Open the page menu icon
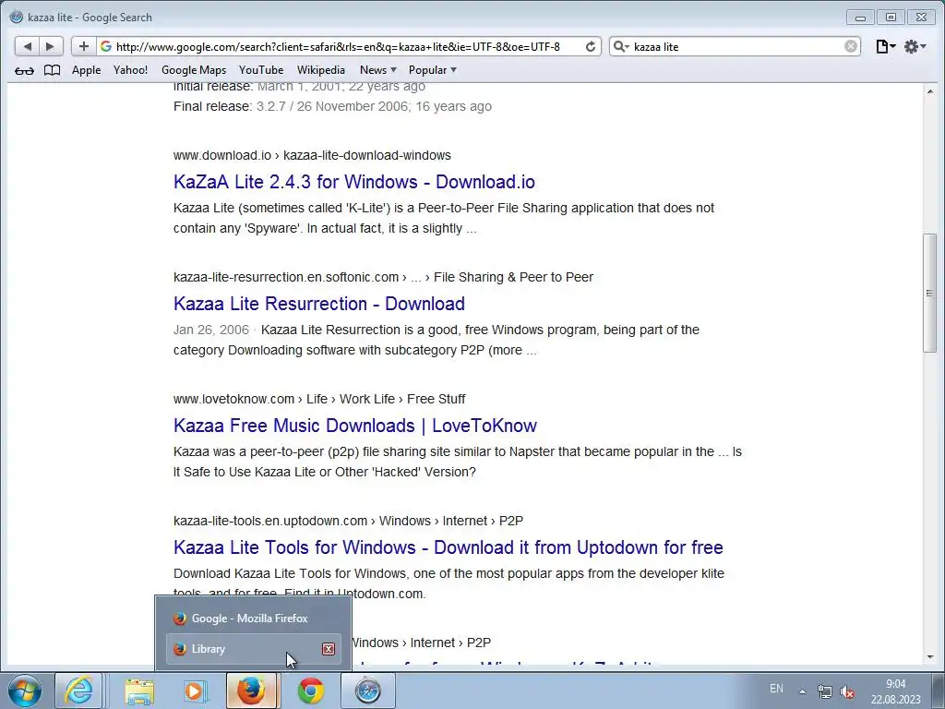 (x=885, y=46)
